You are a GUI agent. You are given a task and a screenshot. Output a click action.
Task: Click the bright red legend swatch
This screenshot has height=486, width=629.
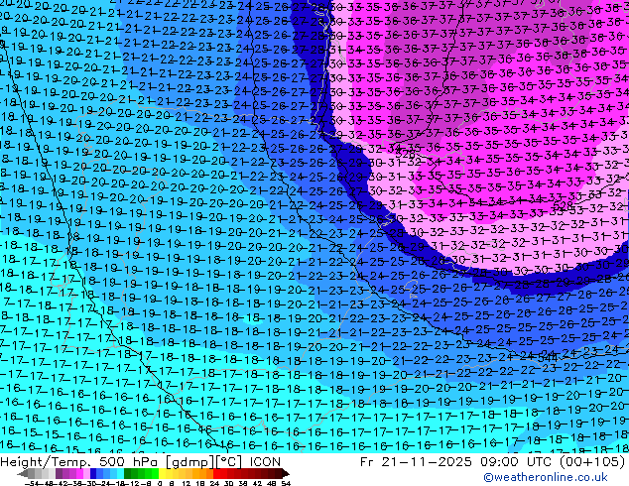pos(216,473)
